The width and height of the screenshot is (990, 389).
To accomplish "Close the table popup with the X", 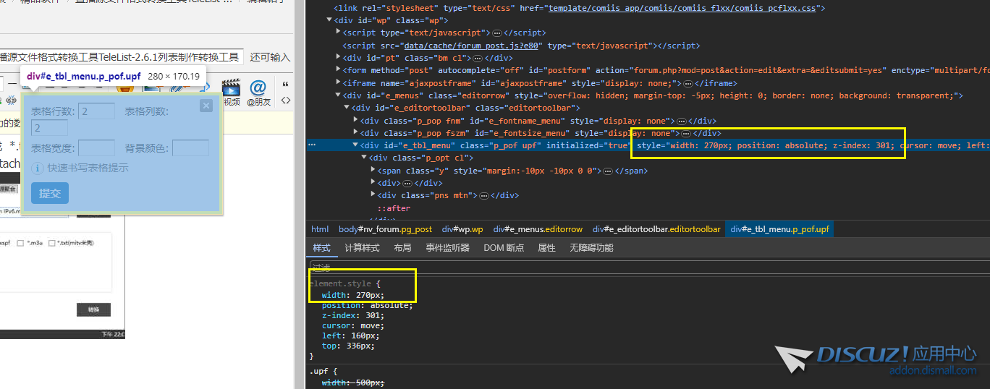I will 206,106.
